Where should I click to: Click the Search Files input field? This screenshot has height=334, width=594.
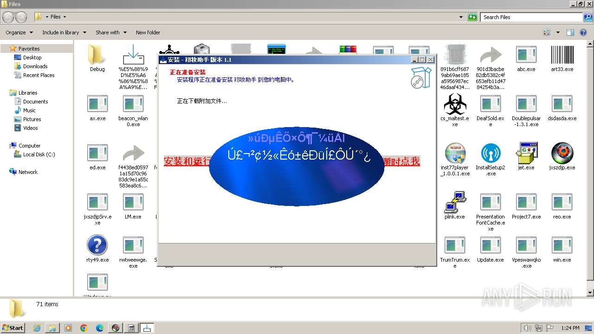[532, 17]
